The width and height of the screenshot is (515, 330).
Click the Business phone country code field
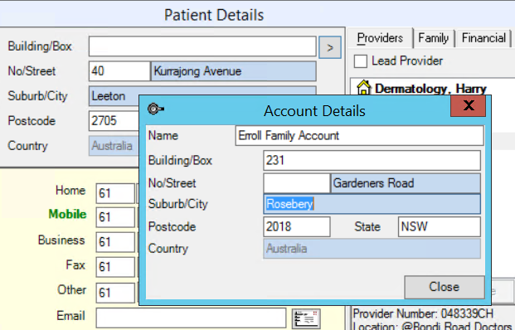tap(115, 242)
